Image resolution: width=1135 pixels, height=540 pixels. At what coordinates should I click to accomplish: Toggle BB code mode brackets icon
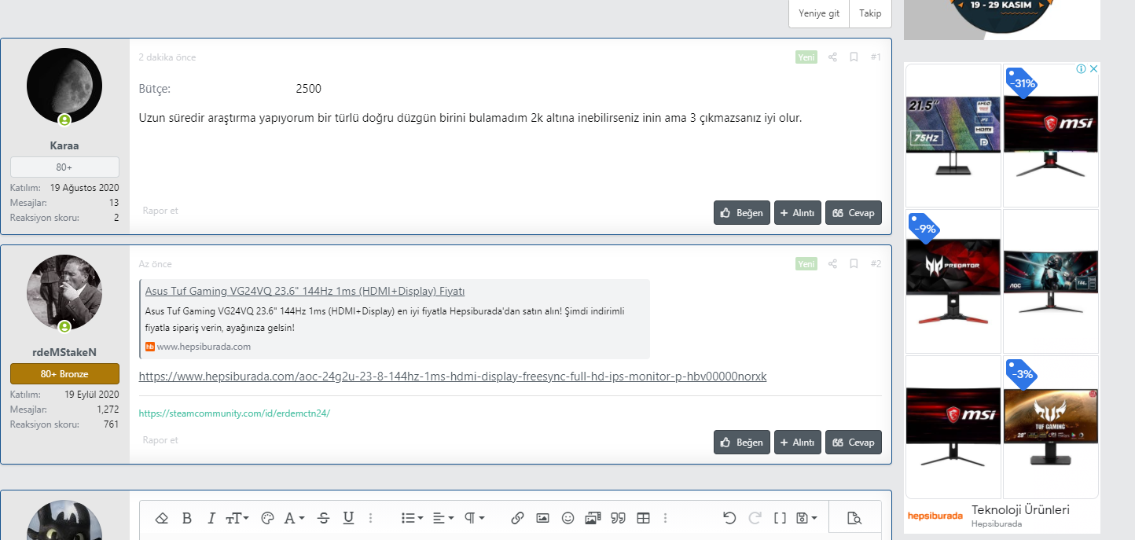coord(780,518)
